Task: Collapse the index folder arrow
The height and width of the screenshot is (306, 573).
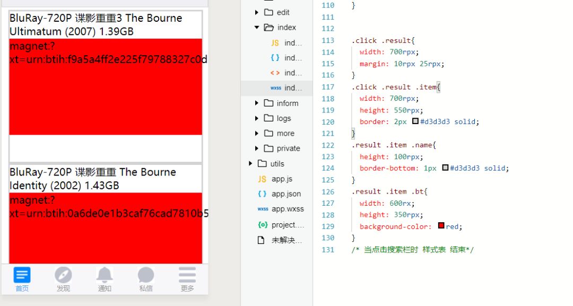Action: tap(257, 28)
